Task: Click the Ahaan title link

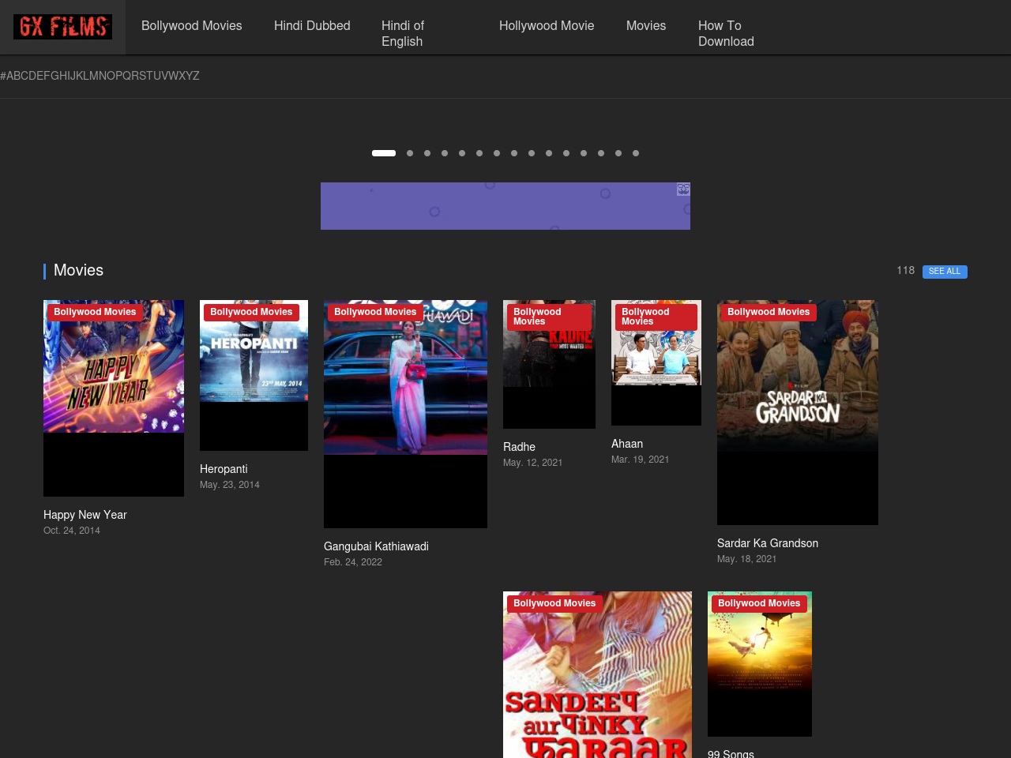Action: pos(627,444)
